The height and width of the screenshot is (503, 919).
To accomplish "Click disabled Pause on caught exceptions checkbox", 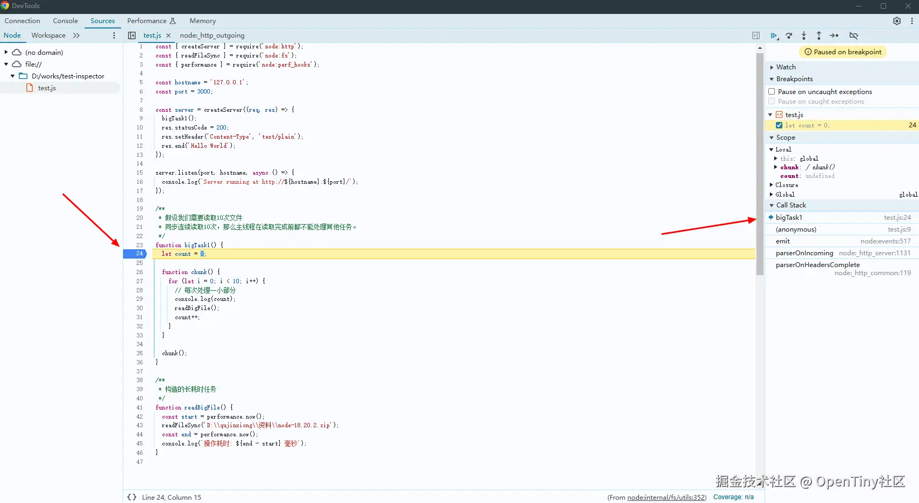I will 772,101.
